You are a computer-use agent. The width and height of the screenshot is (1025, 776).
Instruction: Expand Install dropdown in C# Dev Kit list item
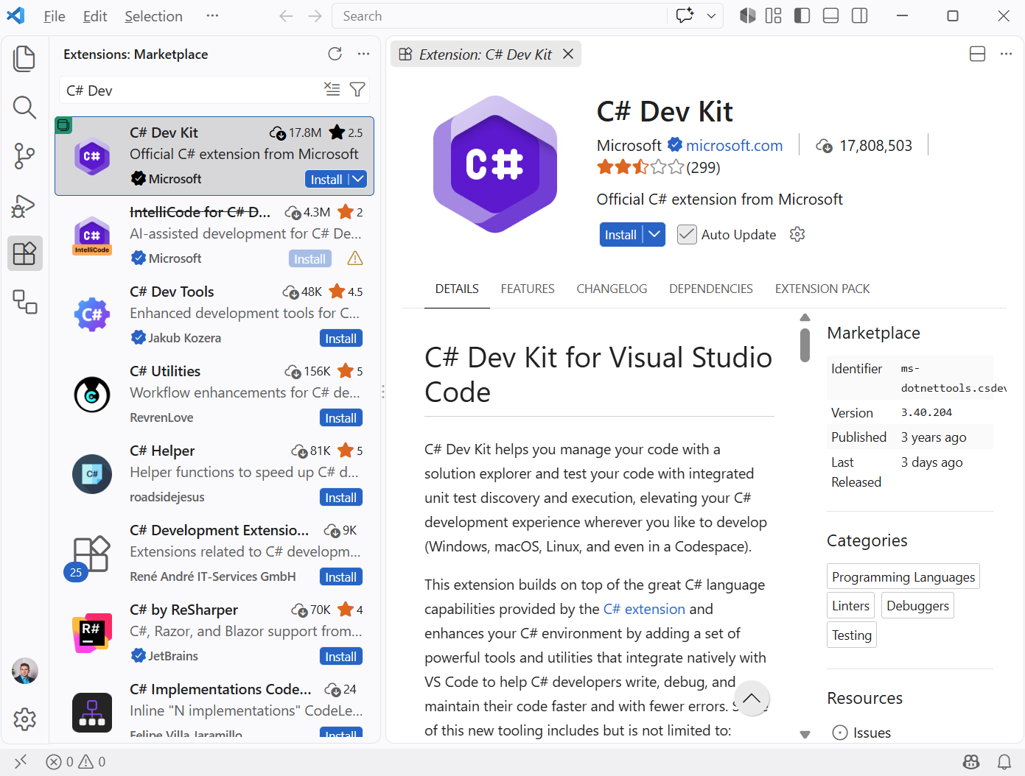357,179
